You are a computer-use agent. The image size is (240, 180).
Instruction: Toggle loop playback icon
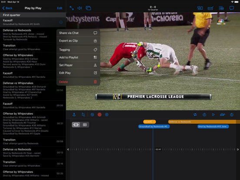195,114
